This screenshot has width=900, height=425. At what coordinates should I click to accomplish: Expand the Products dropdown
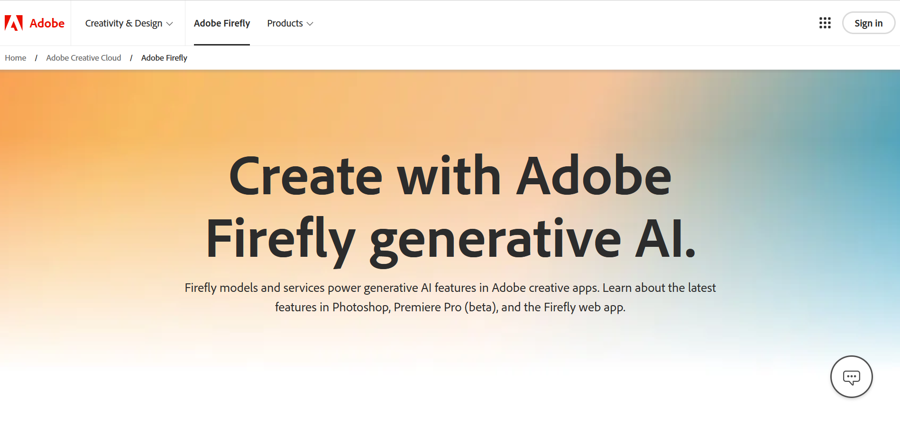290,23
